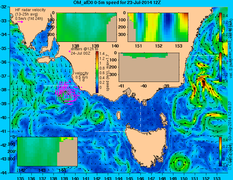The image size is (233, 180).
Task: Open the -41 to -39 latitude section inset
Action: click(x=149, y=67)
